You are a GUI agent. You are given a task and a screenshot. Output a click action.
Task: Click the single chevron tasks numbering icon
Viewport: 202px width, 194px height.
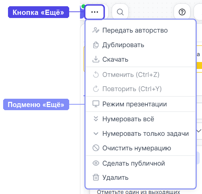pos(96,134)
